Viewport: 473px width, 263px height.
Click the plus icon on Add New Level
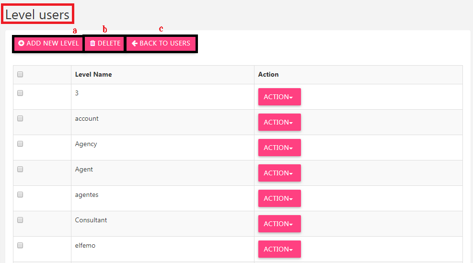(x=21, y=44)
